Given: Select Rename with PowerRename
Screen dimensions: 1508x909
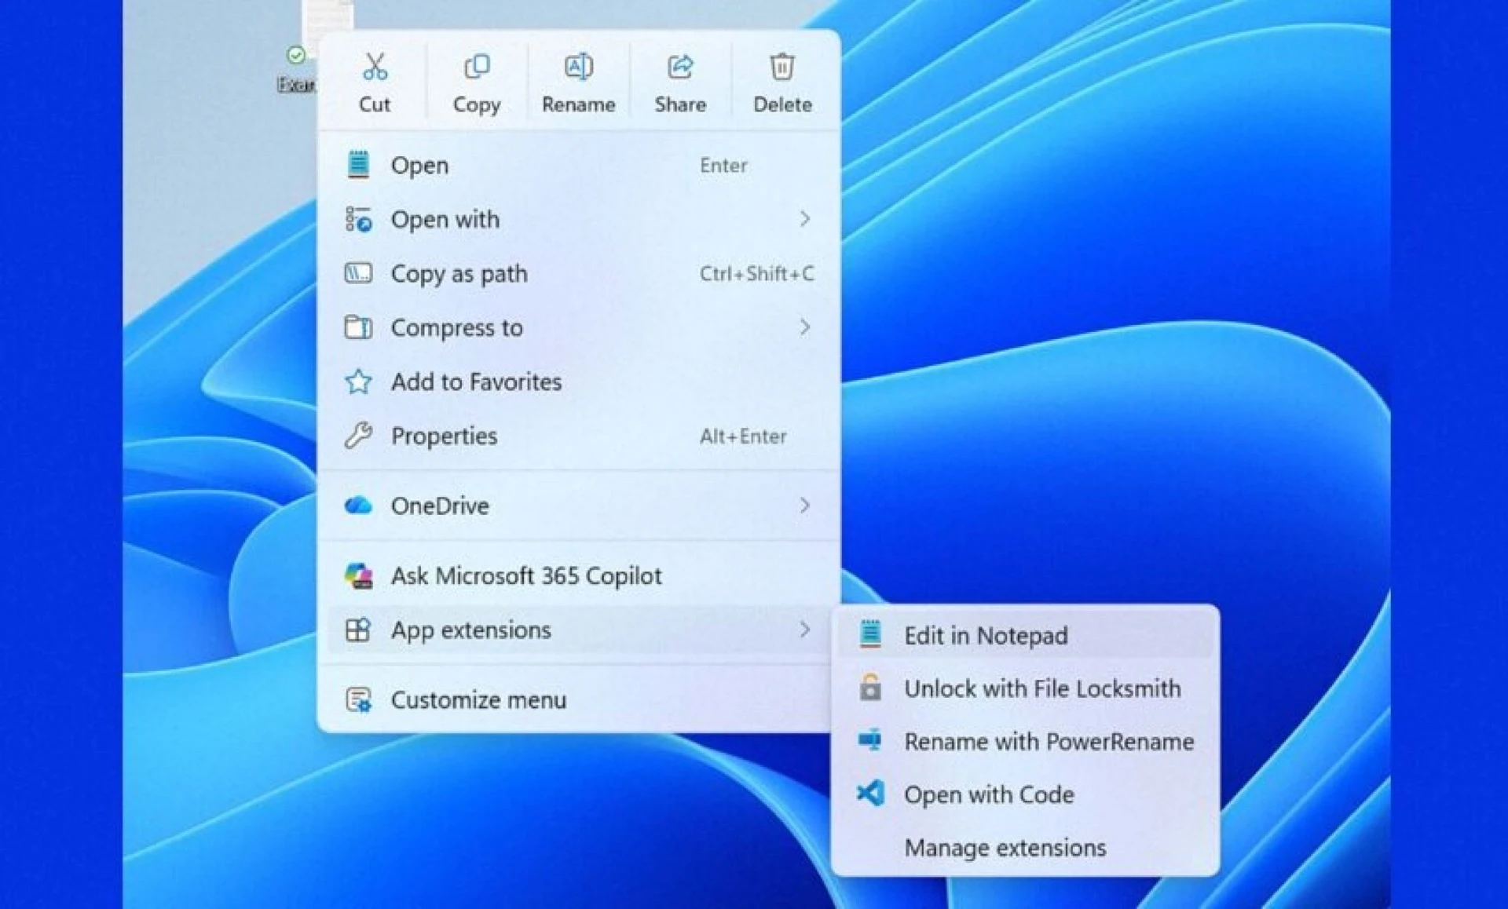Looking at the screenshot, I should click(1025, 741).
